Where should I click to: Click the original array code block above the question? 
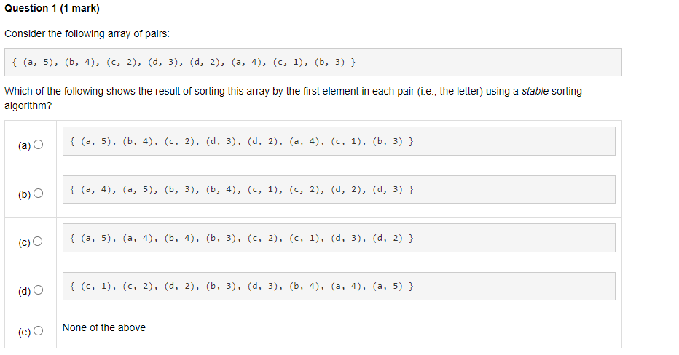tap(313, 63)
